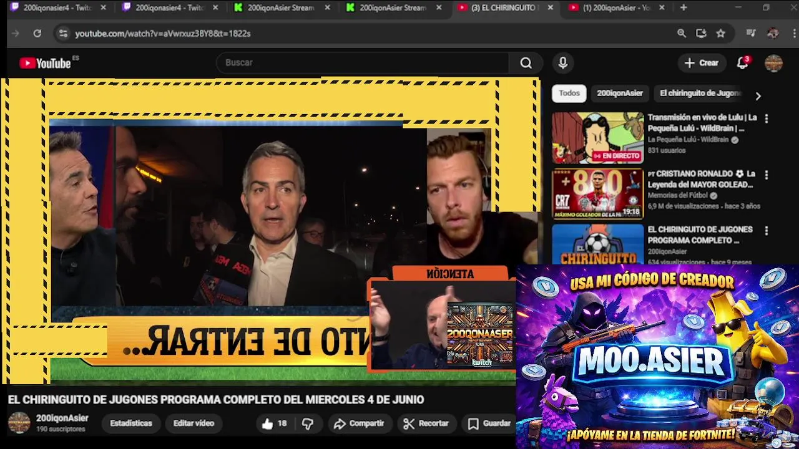Switch to (1) 200iqonAsier YouTube tab

617,7
